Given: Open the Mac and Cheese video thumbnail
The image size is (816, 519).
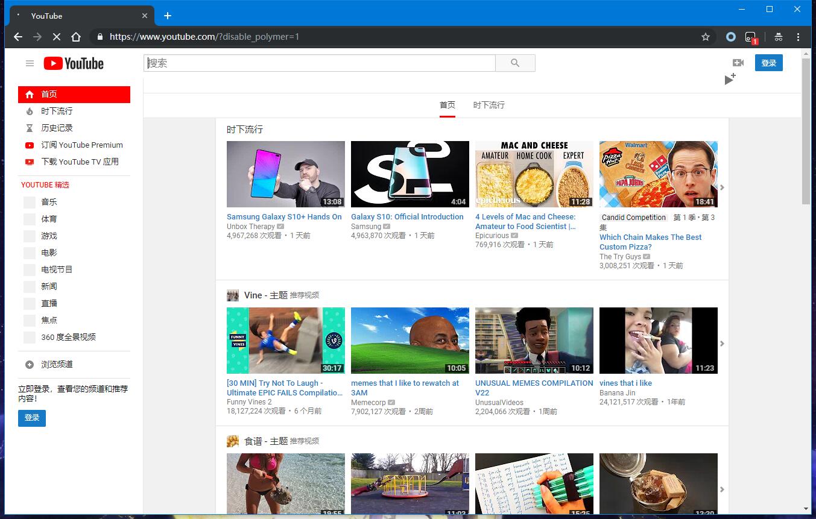Looking at the screenshot, I should tap(534, 174).
